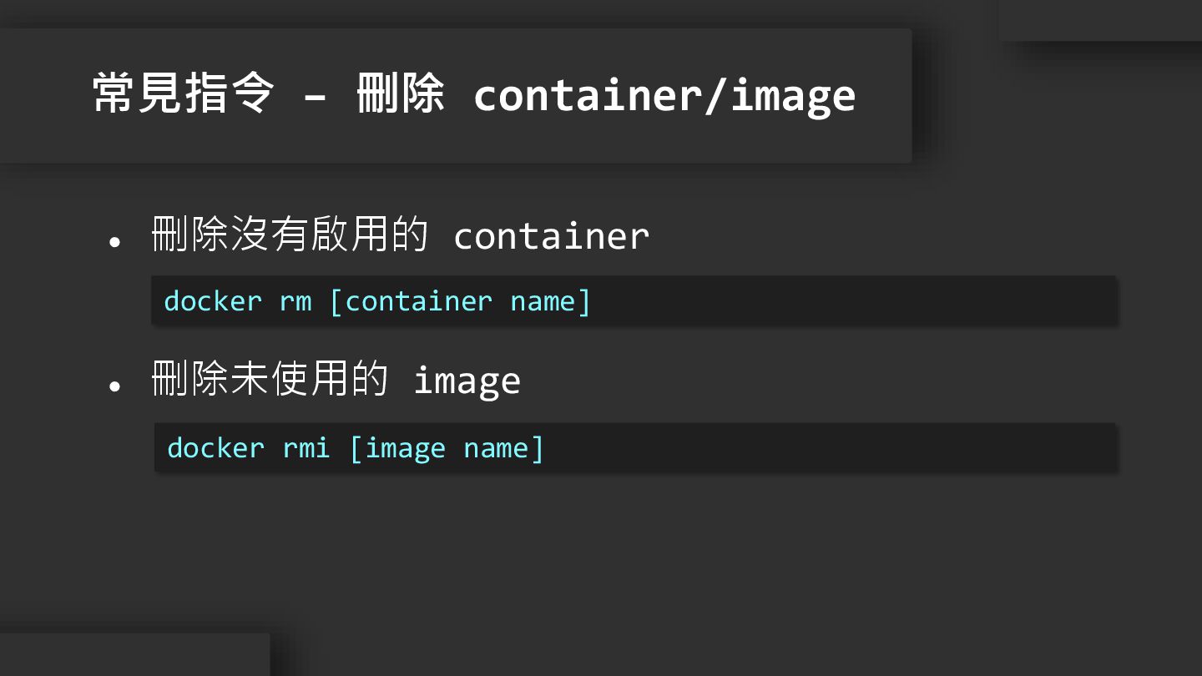Click the "刪除未使用的" bullet text
The height and width of the screenshot is (676, 1202).
[270, 380]
